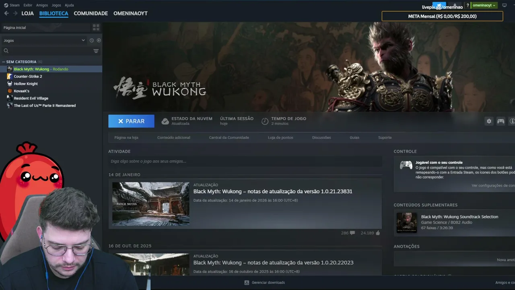The image size is (515, 290).
Task: Click the Resident Evil Village game icon
Action: (x=10, y=98)
